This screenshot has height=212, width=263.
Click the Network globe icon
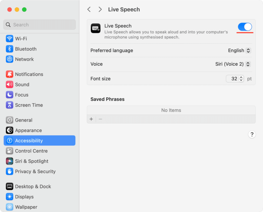10,59
